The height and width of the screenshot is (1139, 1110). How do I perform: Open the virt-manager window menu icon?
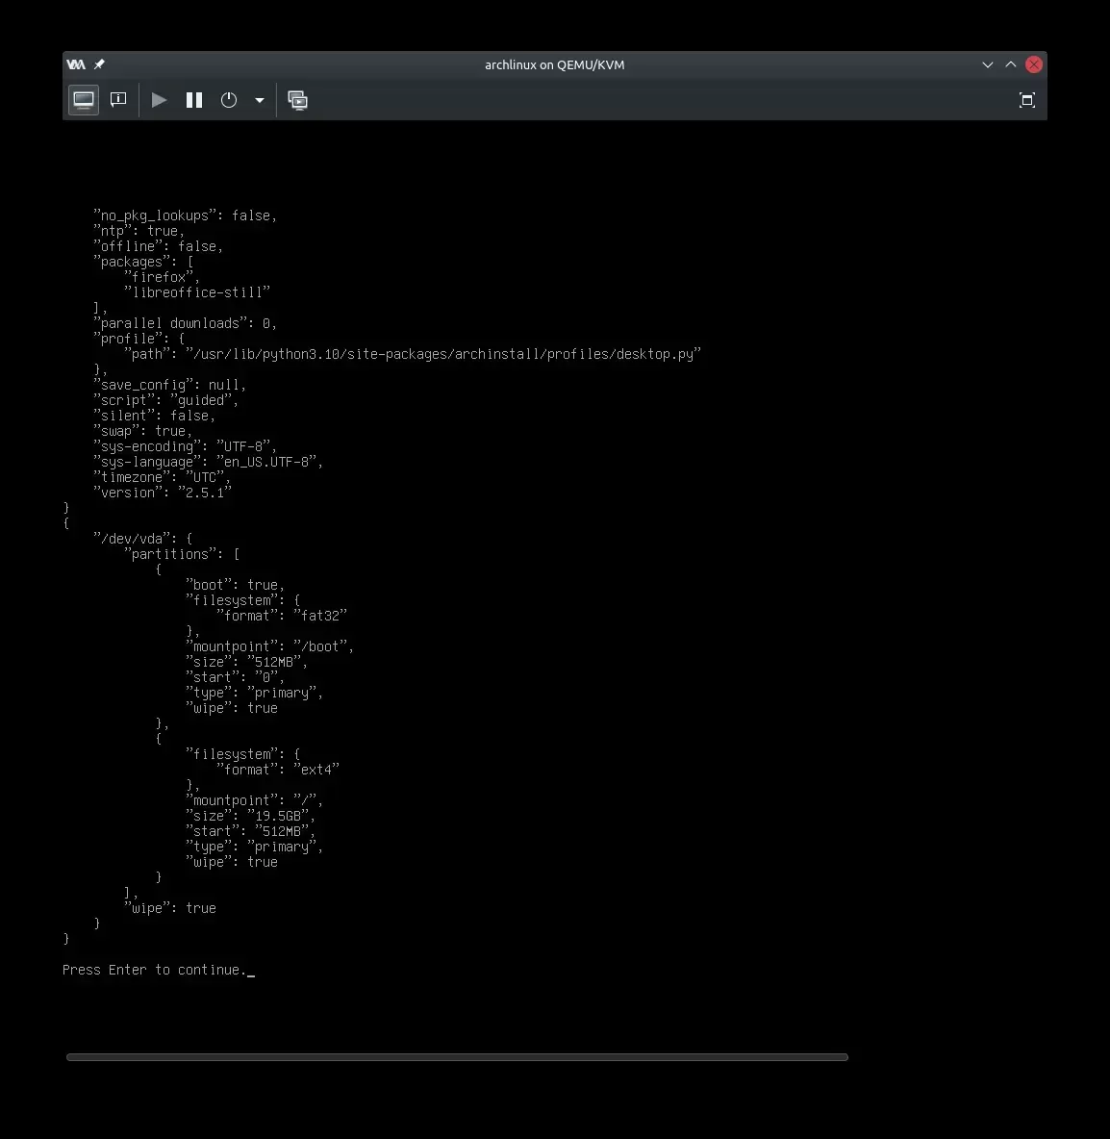coord(76,64)
